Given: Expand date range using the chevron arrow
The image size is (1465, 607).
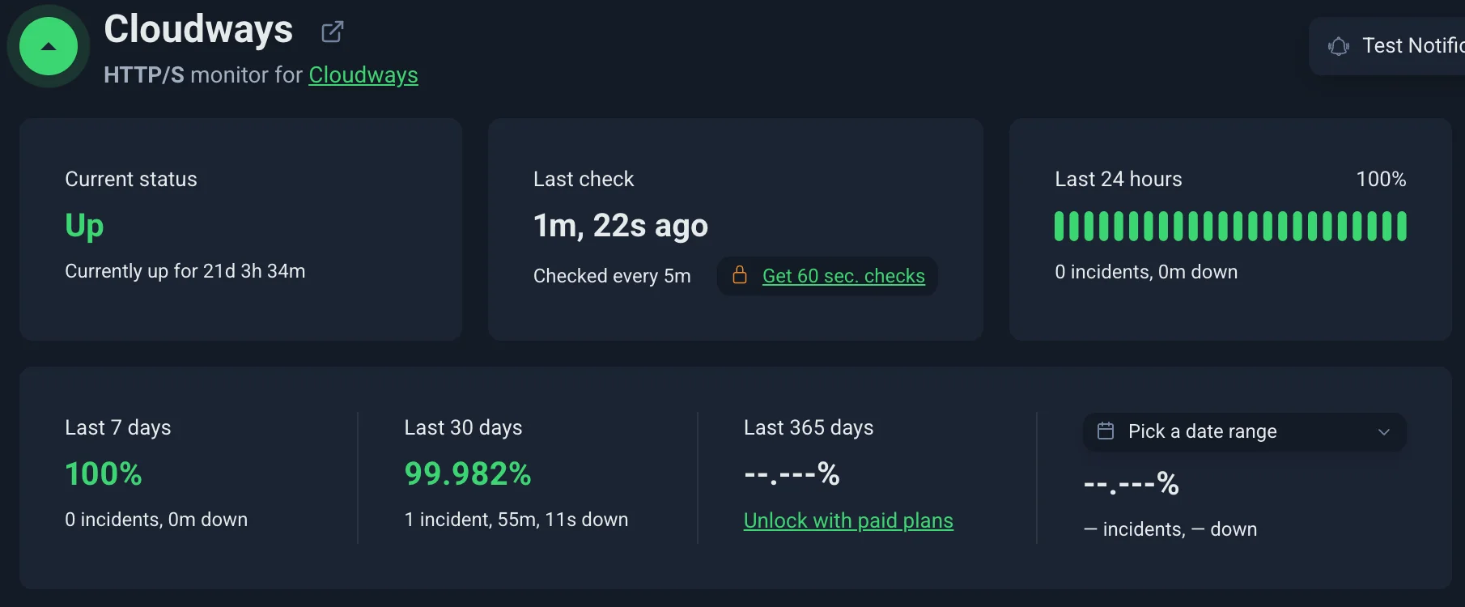Looking at the screenshot, I should [x=1384, y=431].
